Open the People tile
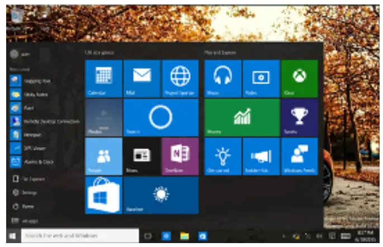383x247 pixels. 103,156
